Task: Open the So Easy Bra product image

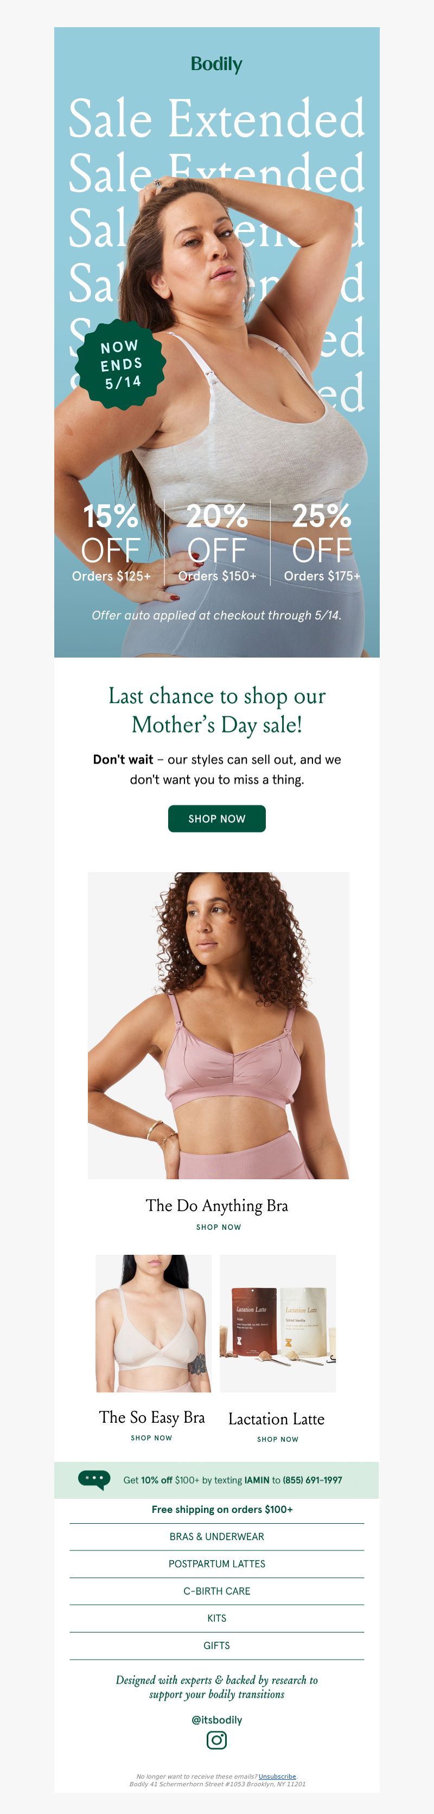Action: 154,1323
